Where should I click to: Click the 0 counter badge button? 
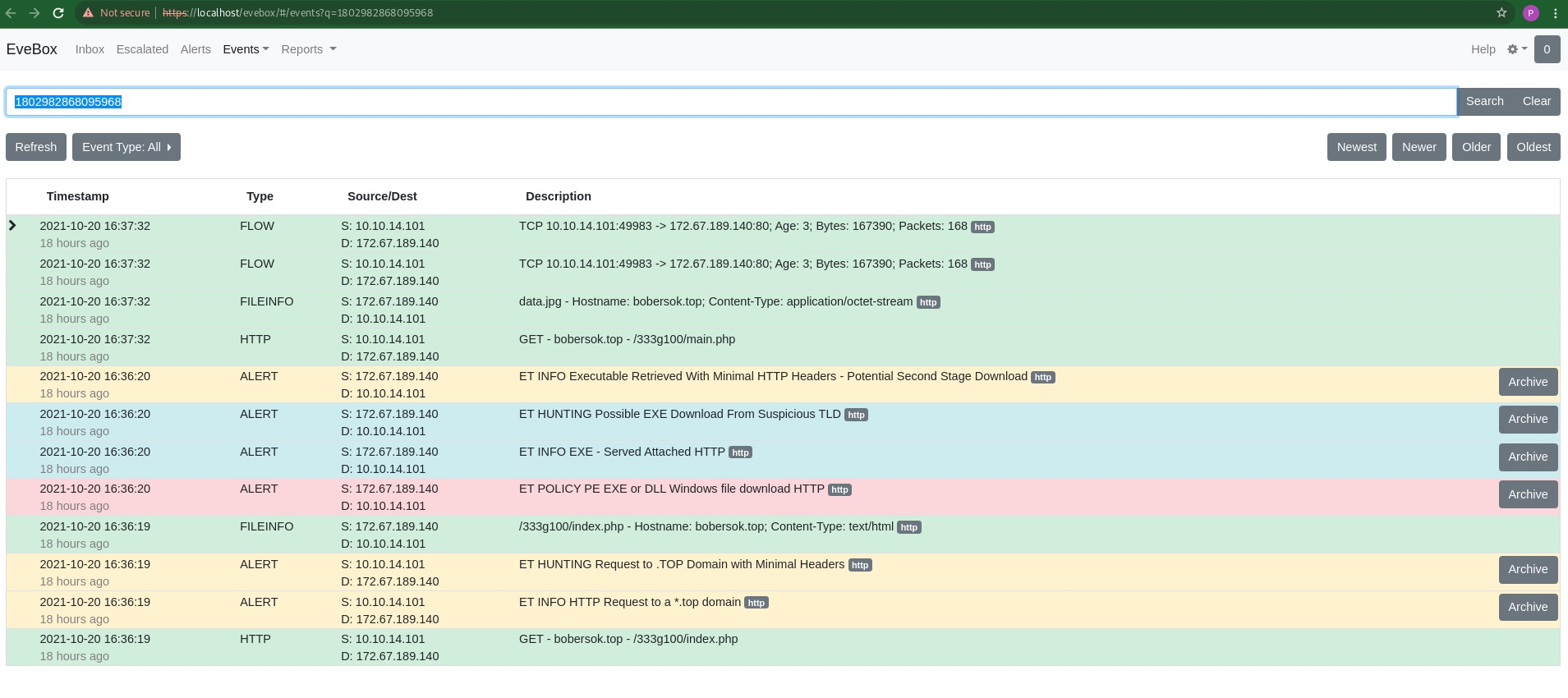coord(1547,49)
